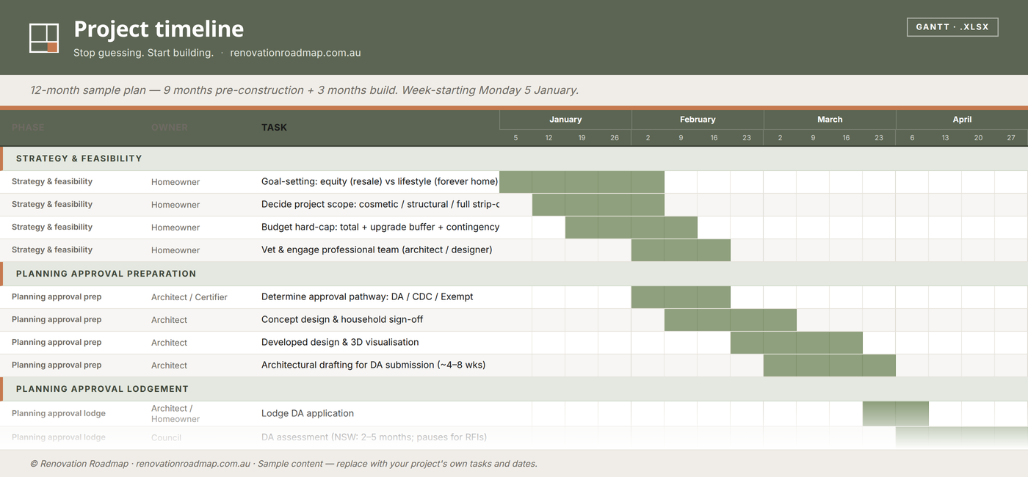Click the week 27 cell under April

[1011, 138]
